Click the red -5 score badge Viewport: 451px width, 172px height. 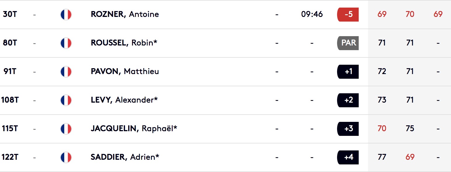(x=348, y=14)
